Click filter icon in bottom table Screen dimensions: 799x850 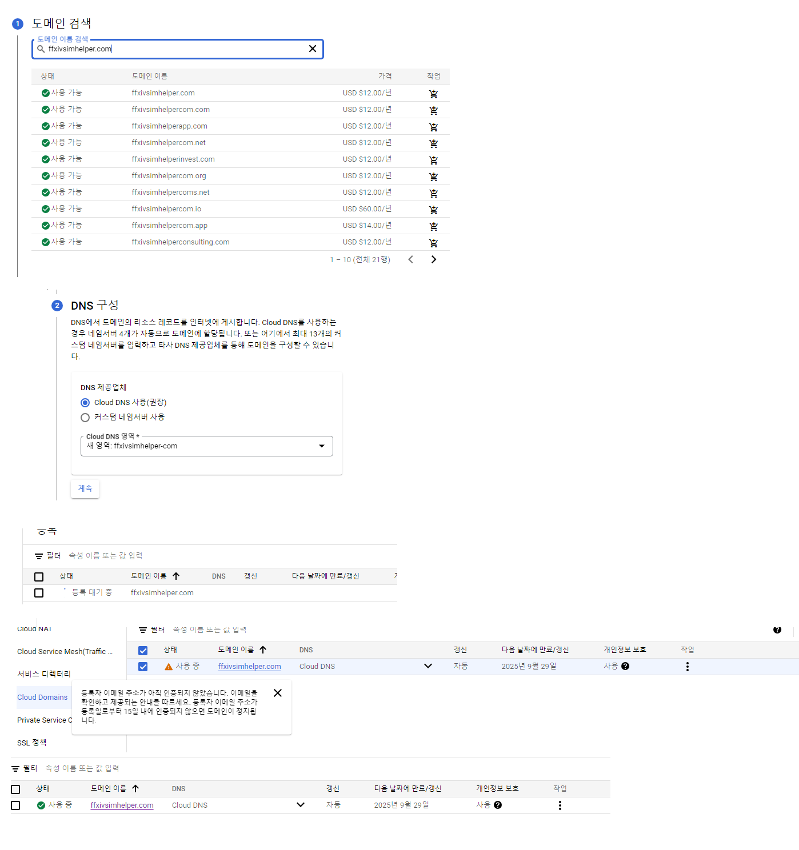click(15, 768)
